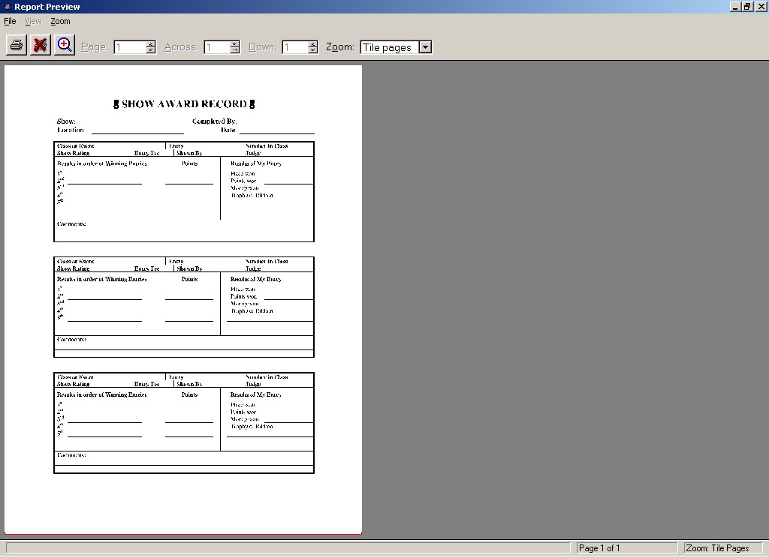Increase the Page number with up arrow
The width and height of the screenshot is (769, 558).
[151, 43]
